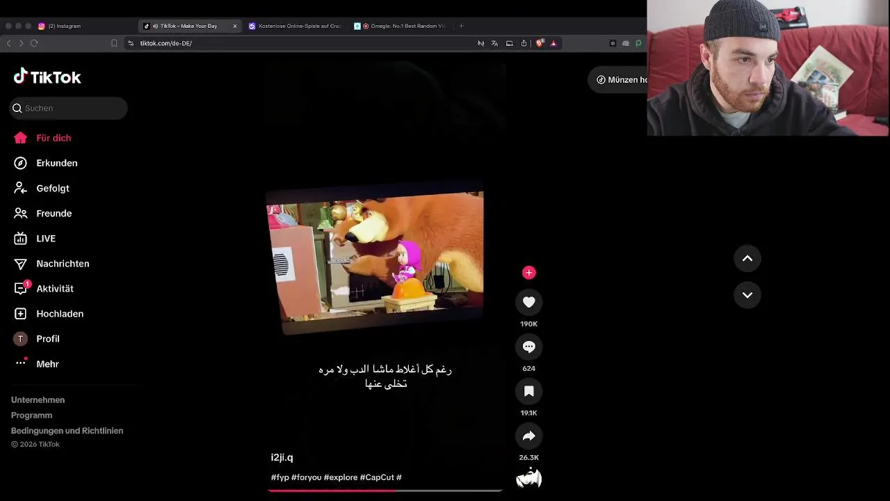Open the #explore hashtag
This screenshot has height=501, width=890.
pos(341,477)
